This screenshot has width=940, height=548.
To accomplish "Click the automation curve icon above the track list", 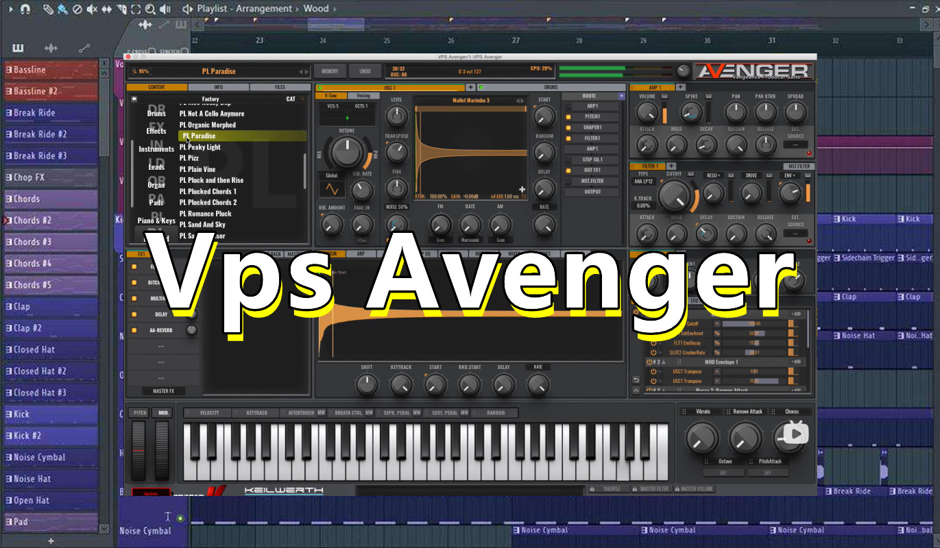I will pyautogui.click(x=84, y=48).
